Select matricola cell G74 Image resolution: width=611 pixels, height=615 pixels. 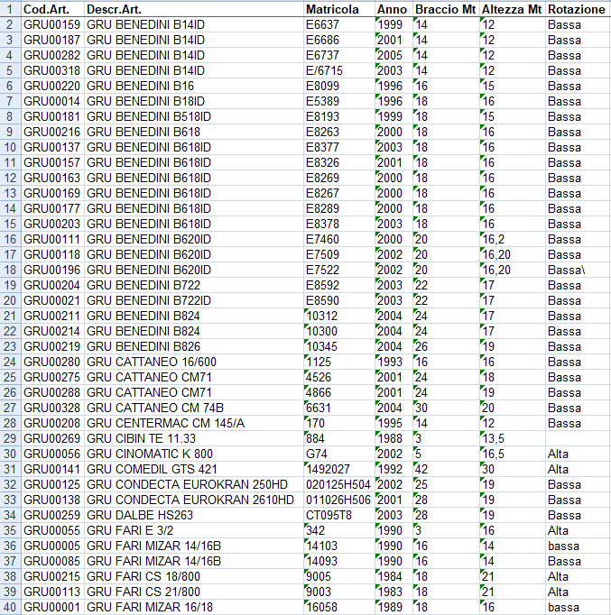339,454
